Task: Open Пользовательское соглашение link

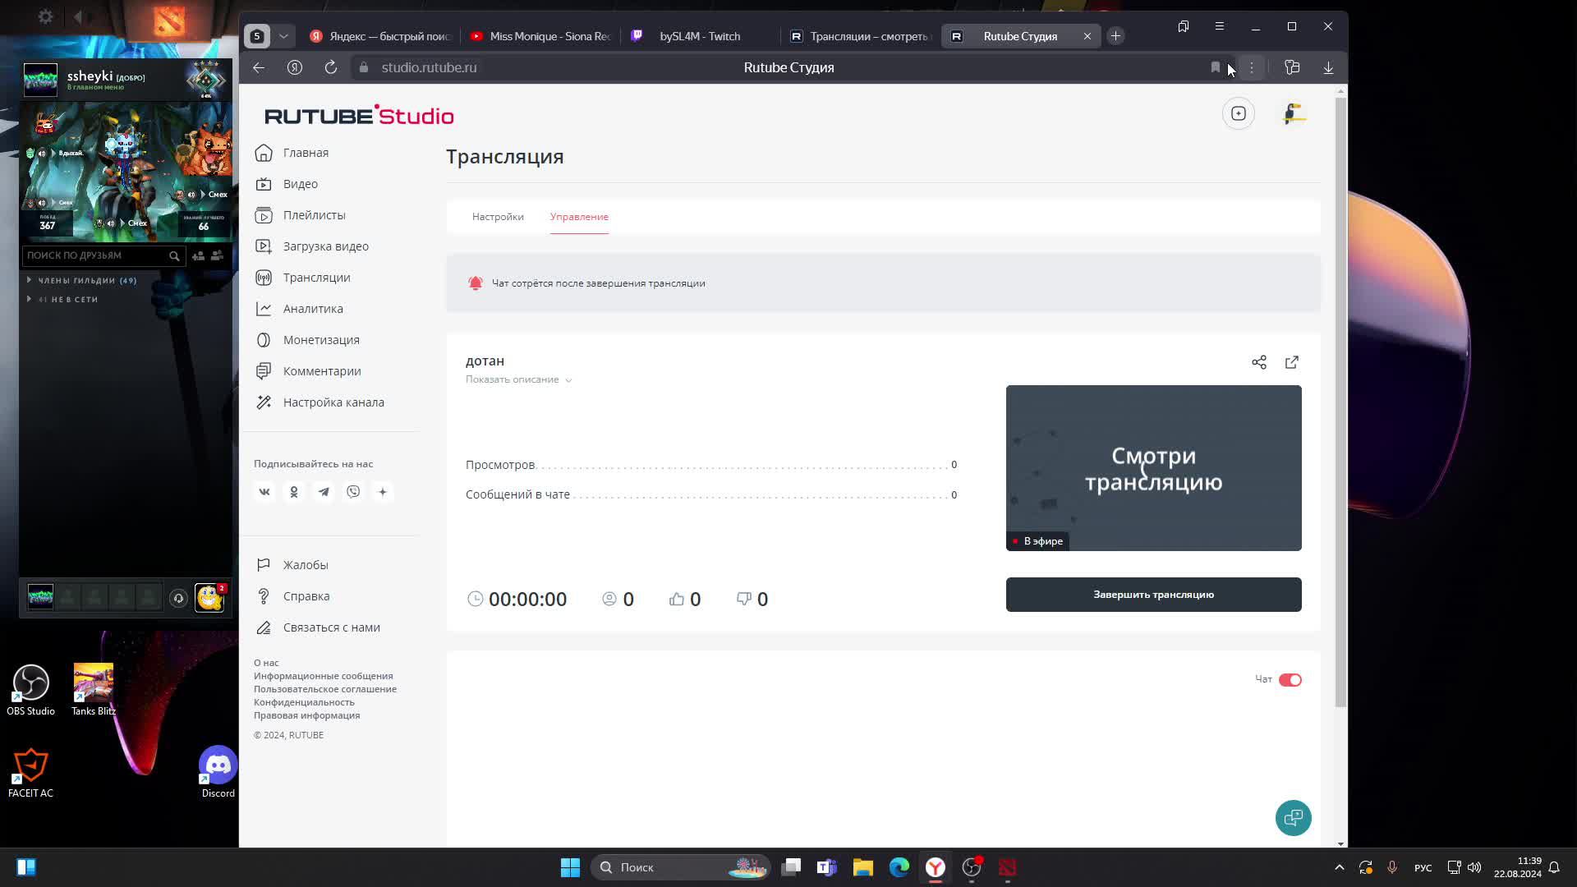Action: coord(324,689)
